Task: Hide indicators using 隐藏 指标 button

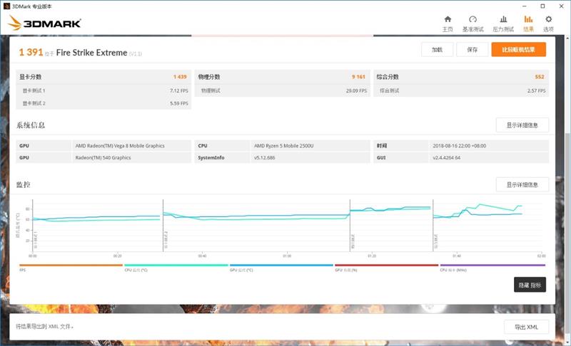Action: click(530, 285)
